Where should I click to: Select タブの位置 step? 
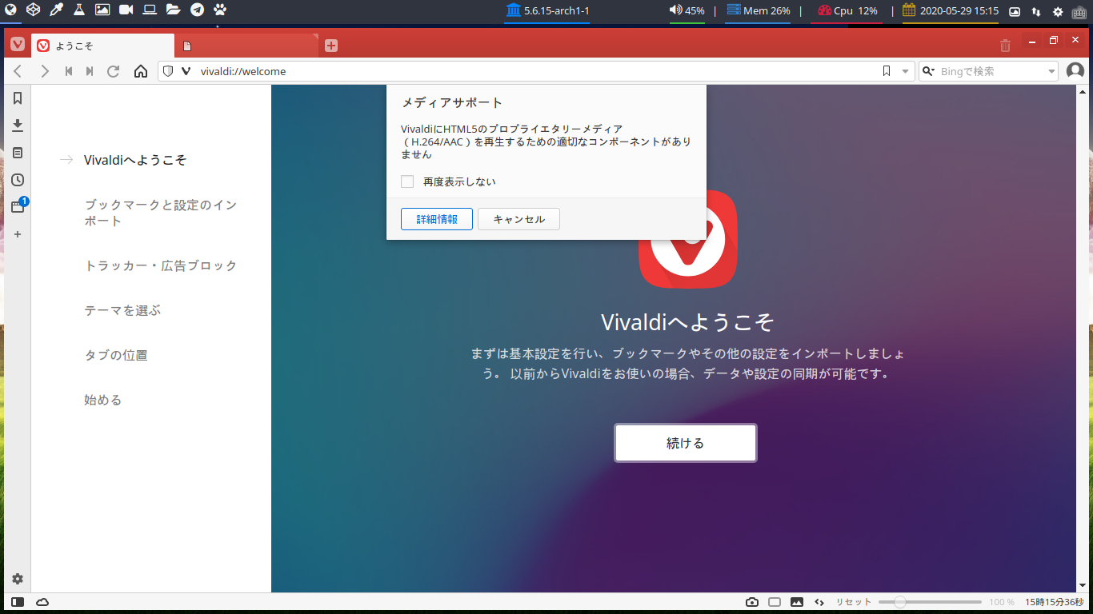(116, 355)
